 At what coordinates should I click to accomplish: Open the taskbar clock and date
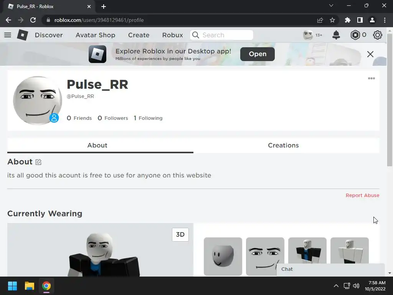coord(375,286)
